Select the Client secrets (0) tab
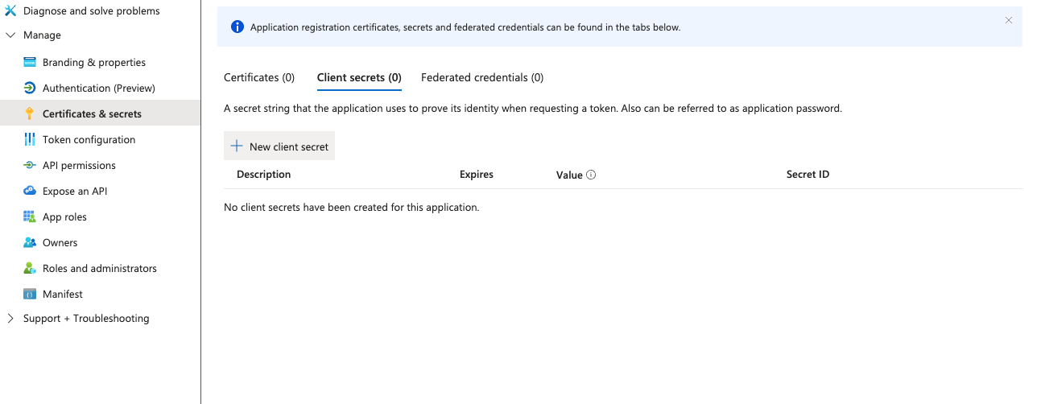The height and width of the screenshot is (404, 1045). [359, 78]
